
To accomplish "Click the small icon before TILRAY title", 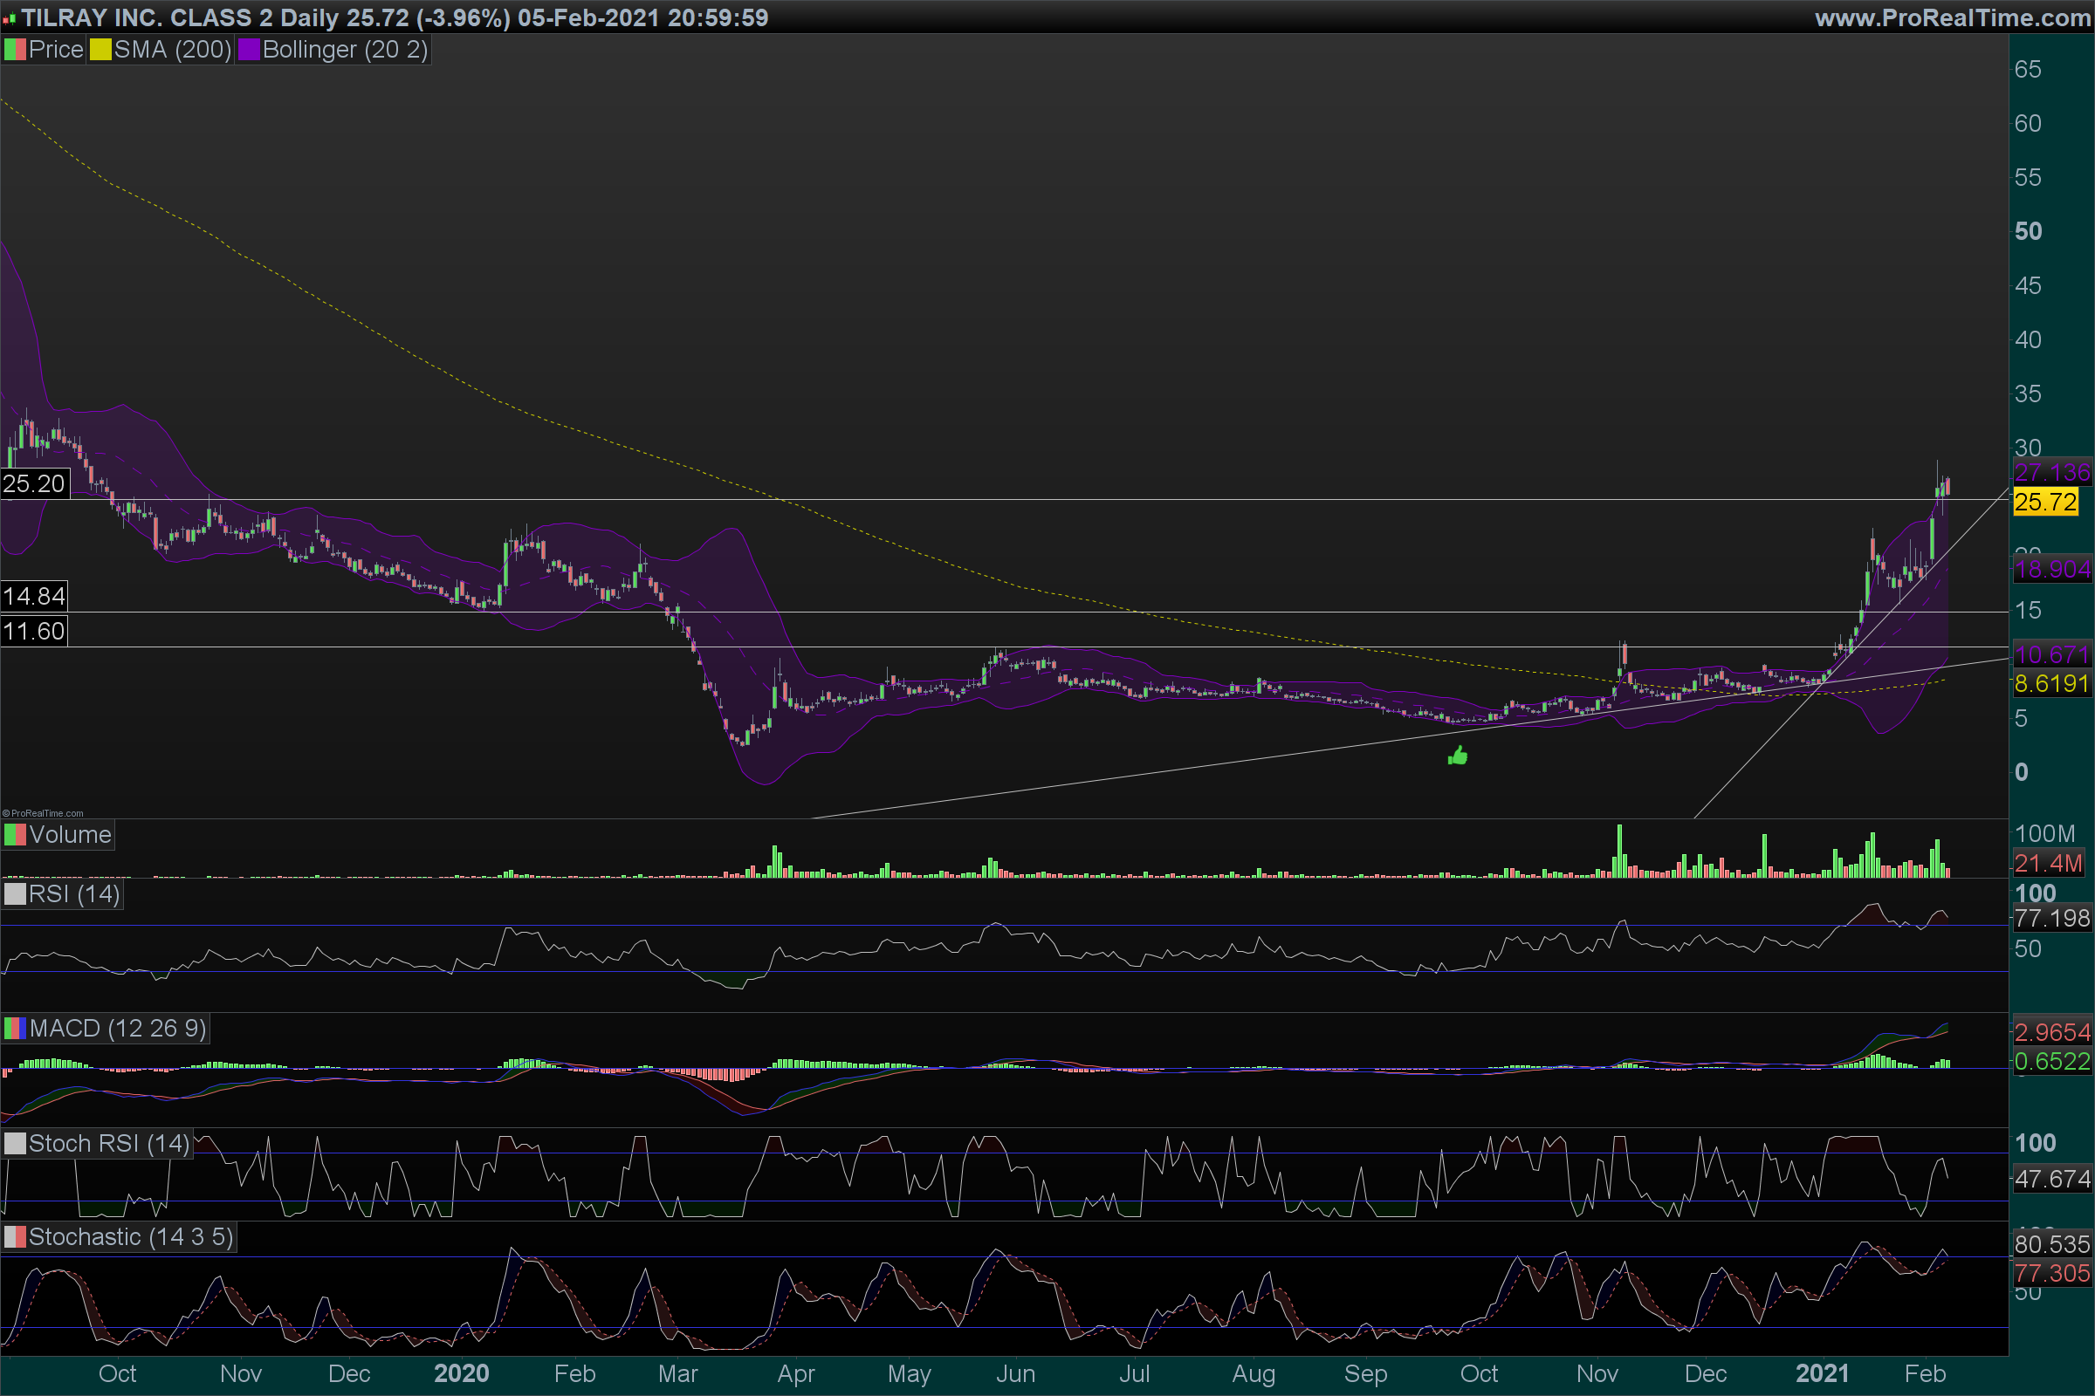I will (x=9, y=18).
